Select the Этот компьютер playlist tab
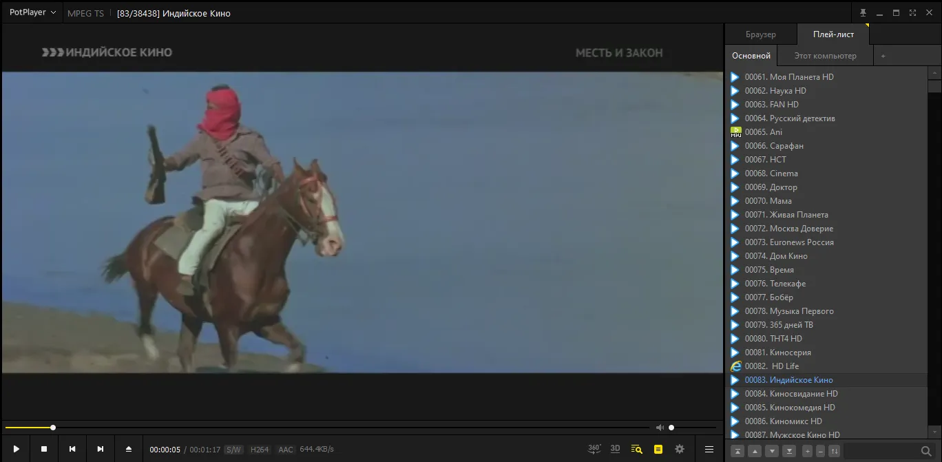Image resolution: width=942 pixels, height=462 pixels. (825, 56)
